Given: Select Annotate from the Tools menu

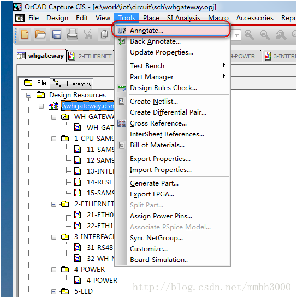Looking at the screenshot, I should pyautogui.click(x=172, y=31).
